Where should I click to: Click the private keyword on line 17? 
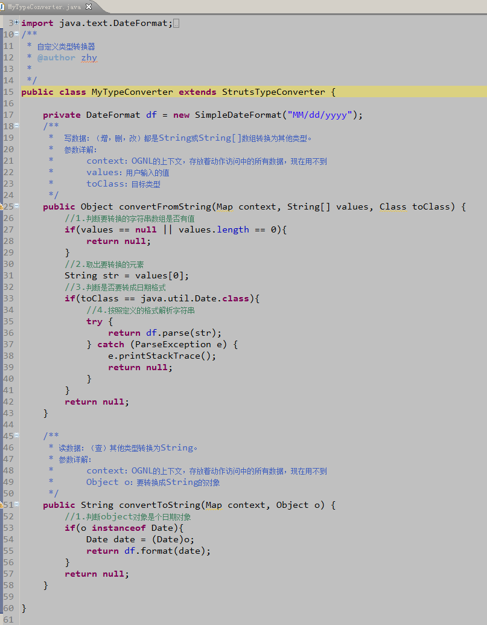62,115
